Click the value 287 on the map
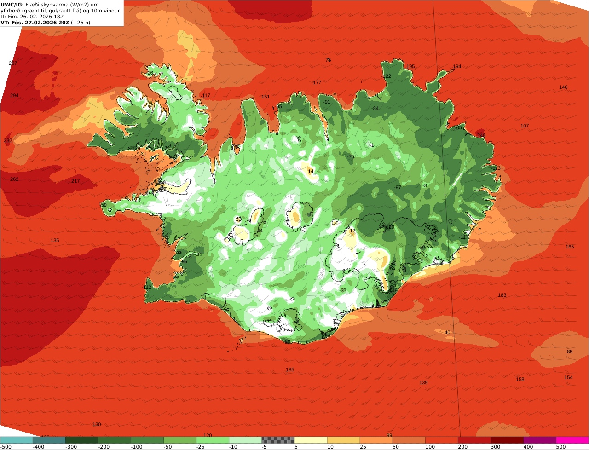Screen dimensions: 589x450 13,63
